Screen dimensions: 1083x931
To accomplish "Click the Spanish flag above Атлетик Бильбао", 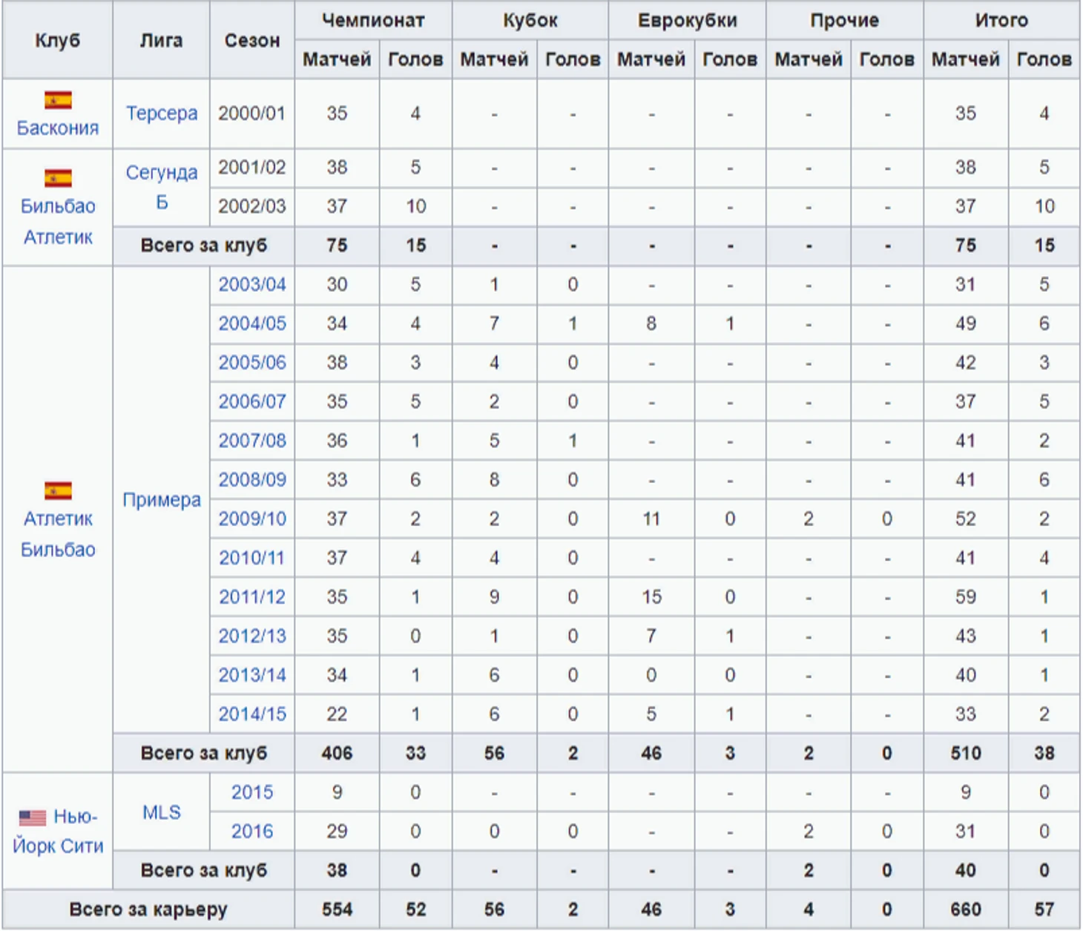I will (58, 490).
